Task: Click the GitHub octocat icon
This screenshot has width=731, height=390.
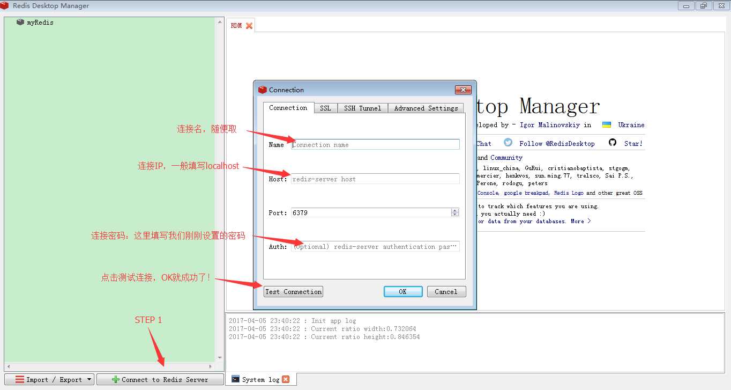Action: tap(613, 142)
